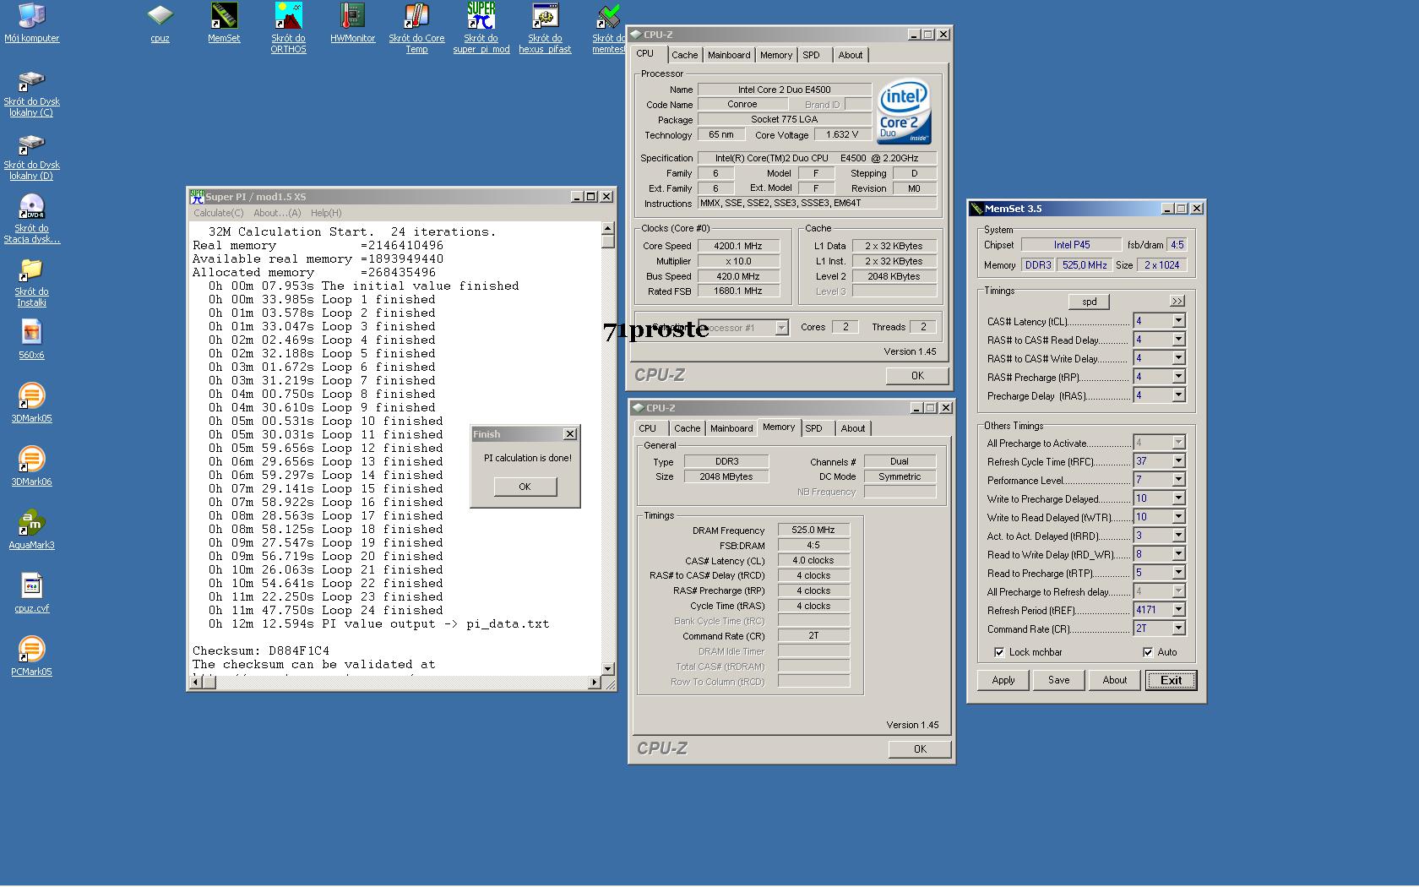
Task: Click OK in the Finish dialog
Action: coord(525,487)
